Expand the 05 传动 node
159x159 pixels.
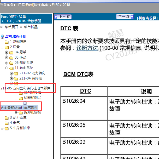(x=7, y=58)
